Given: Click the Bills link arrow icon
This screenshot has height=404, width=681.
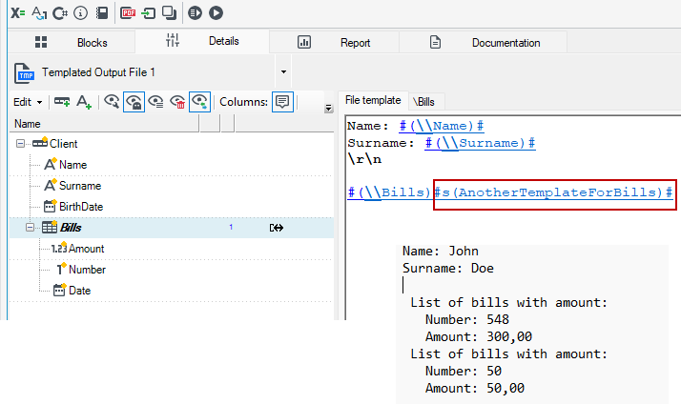Looking at the screenshot, I should (277, 228).
